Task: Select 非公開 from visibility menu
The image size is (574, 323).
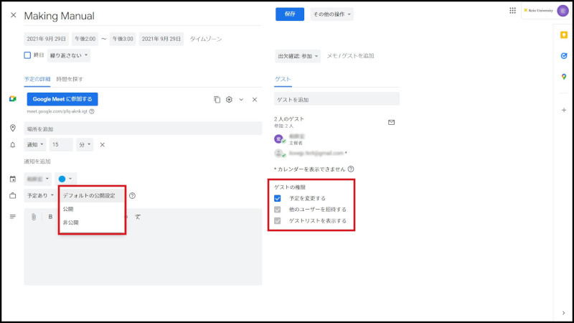Action: click(71, 223)
